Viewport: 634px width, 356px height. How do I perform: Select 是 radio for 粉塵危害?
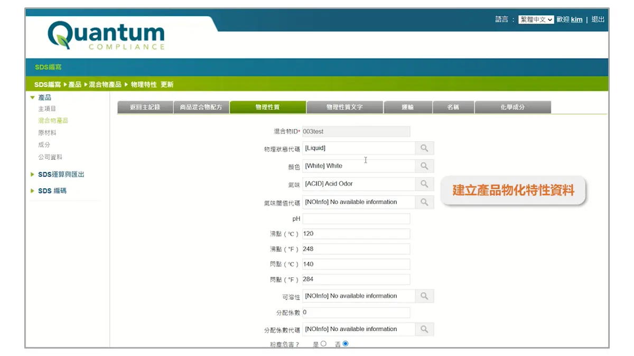[x=323, y=344]
